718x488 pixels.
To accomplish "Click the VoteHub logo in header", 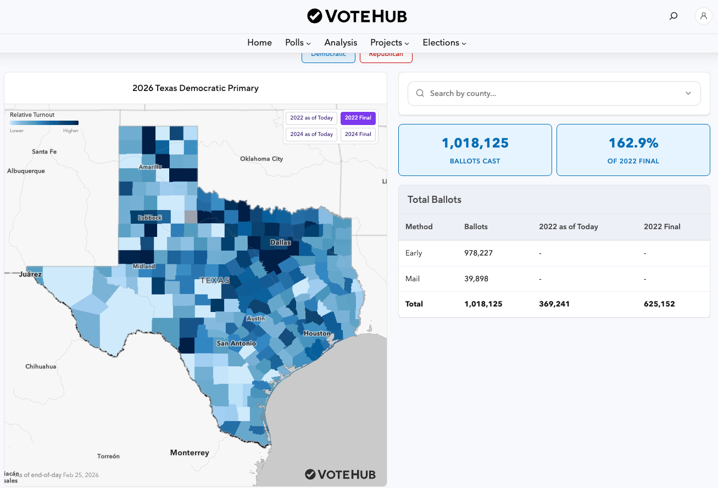I will [x=357, y=16].
